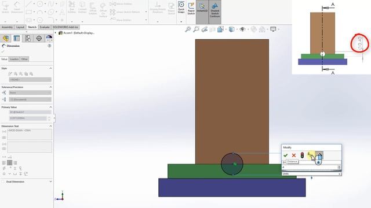
Task: Switch to the Layout ribbon tab
Action: pos(20,27)
